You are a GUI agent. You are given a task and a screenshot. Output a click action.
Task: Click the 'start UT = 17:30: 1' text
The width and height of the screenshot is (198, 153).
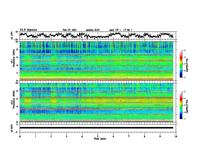click(x=121, y=30)
